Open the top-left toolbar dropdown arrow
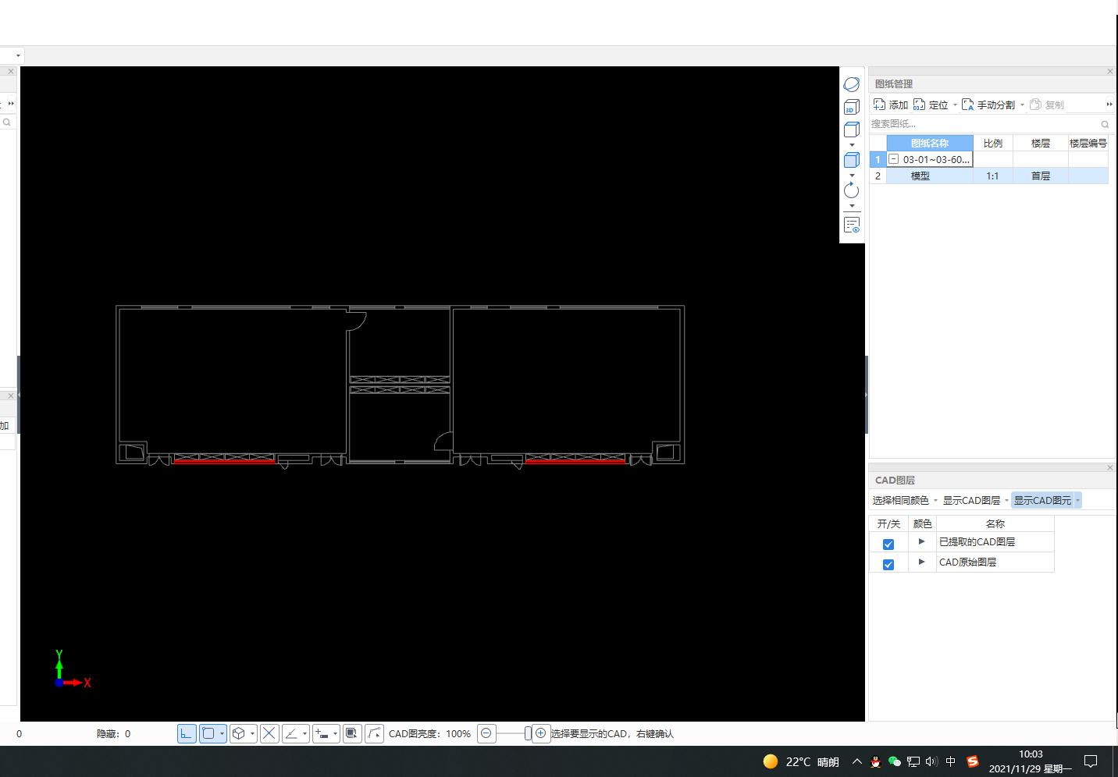1118x777 pixels. click(x=18, y=55)
